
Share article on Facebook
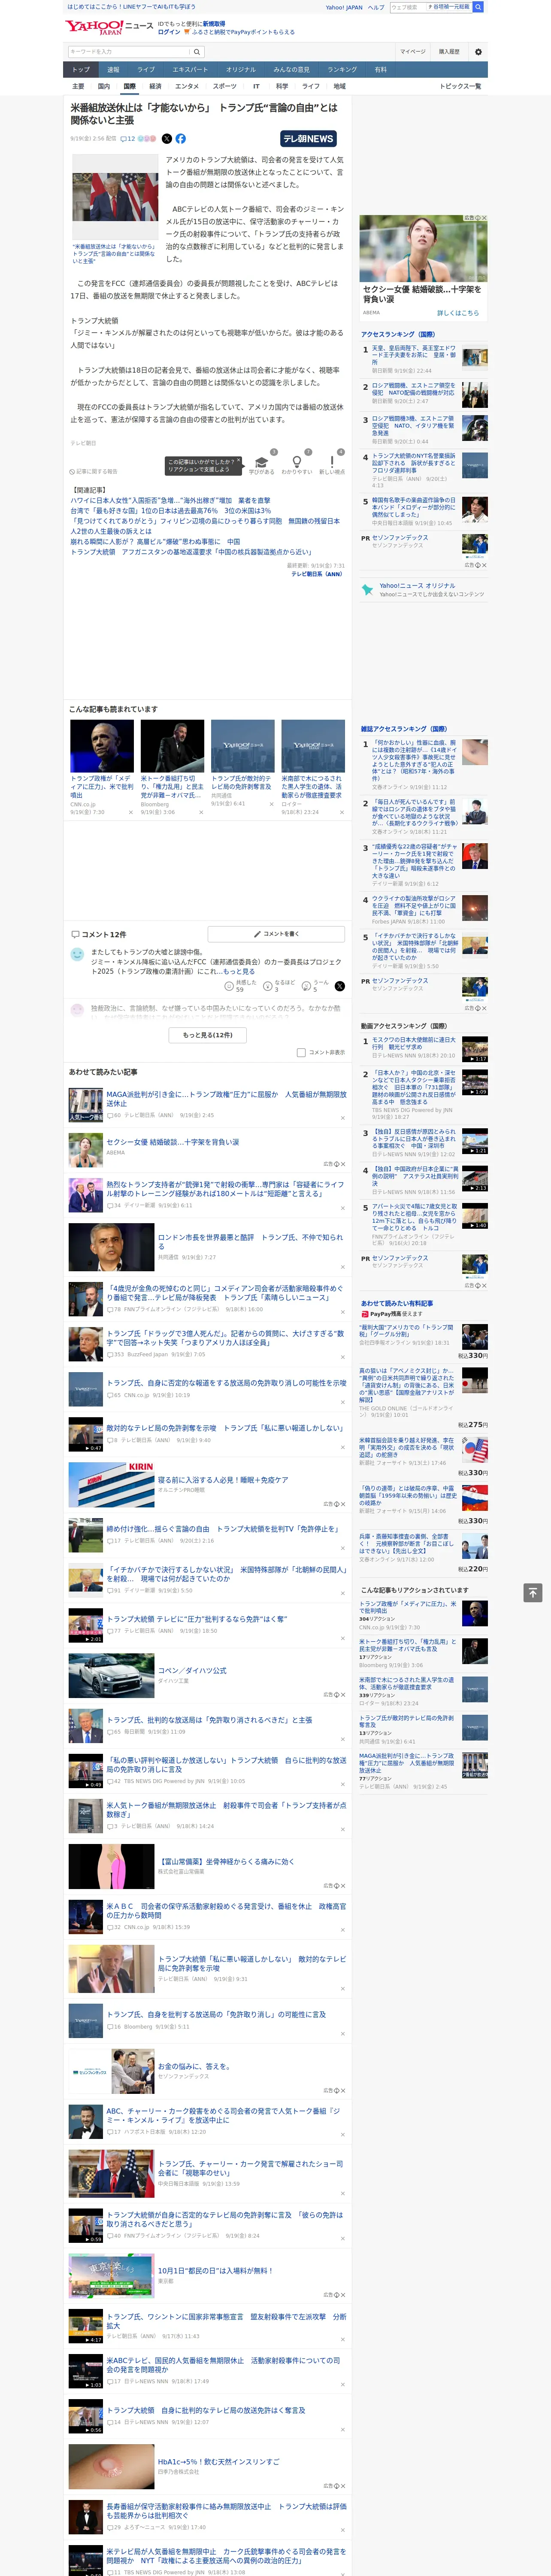point(181,139)
